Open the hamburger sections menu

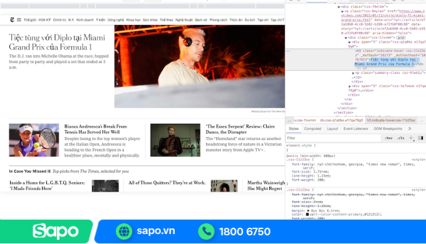[x=19, y=20]
